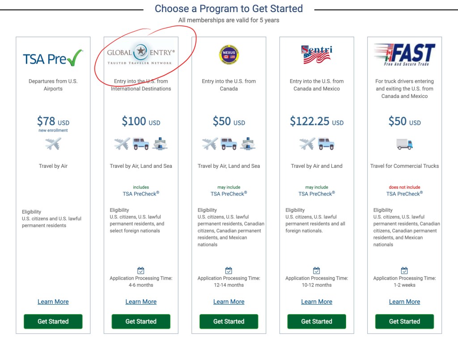Click the TSA PreCheck logo

point(53,58)
